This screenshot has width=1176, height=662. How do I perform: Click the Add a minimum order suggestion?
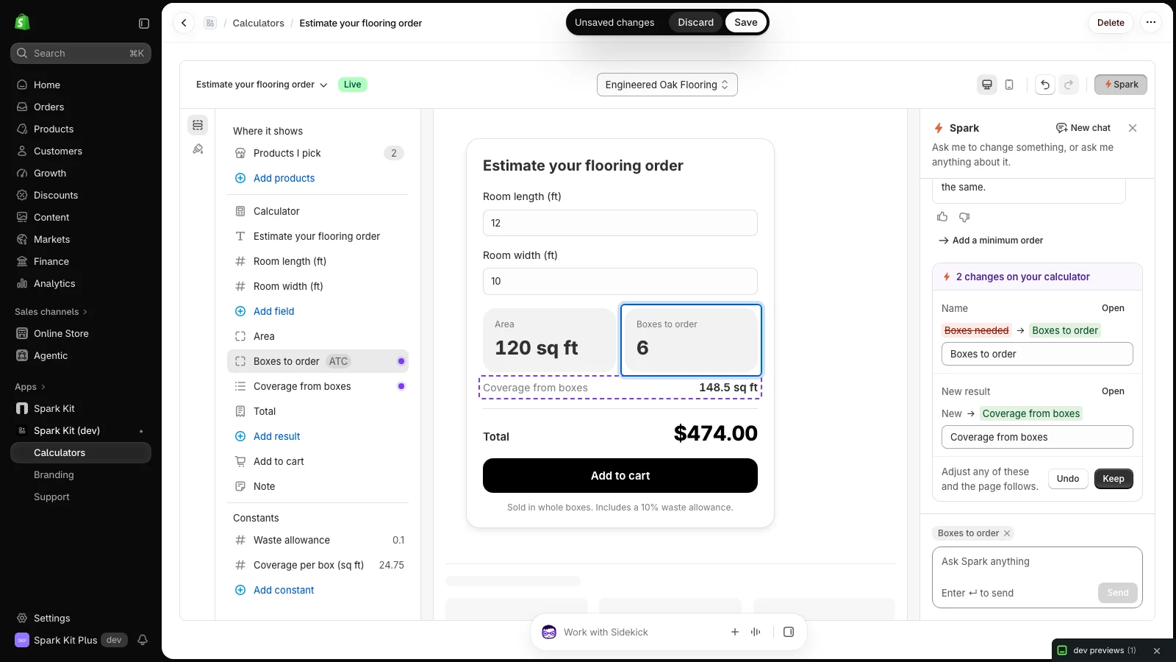991,241
